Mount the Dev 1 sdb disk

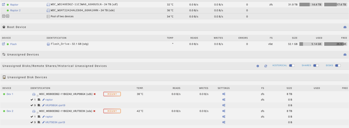112,94
